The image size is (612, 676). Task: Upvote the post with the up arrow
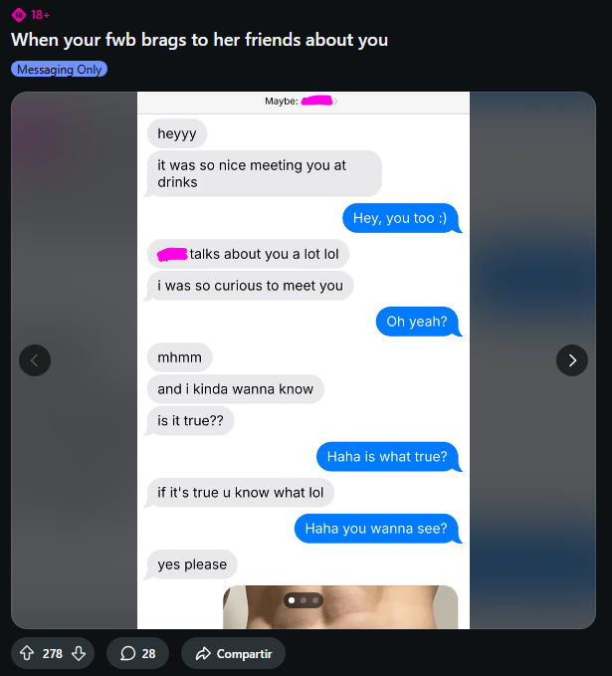pos(27,653)
